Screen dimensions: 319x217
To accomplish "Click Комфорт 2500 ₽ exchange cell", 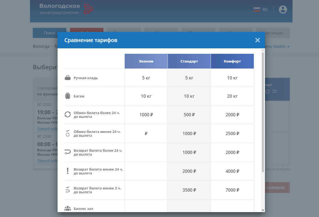I will click(x=232, y=133).
